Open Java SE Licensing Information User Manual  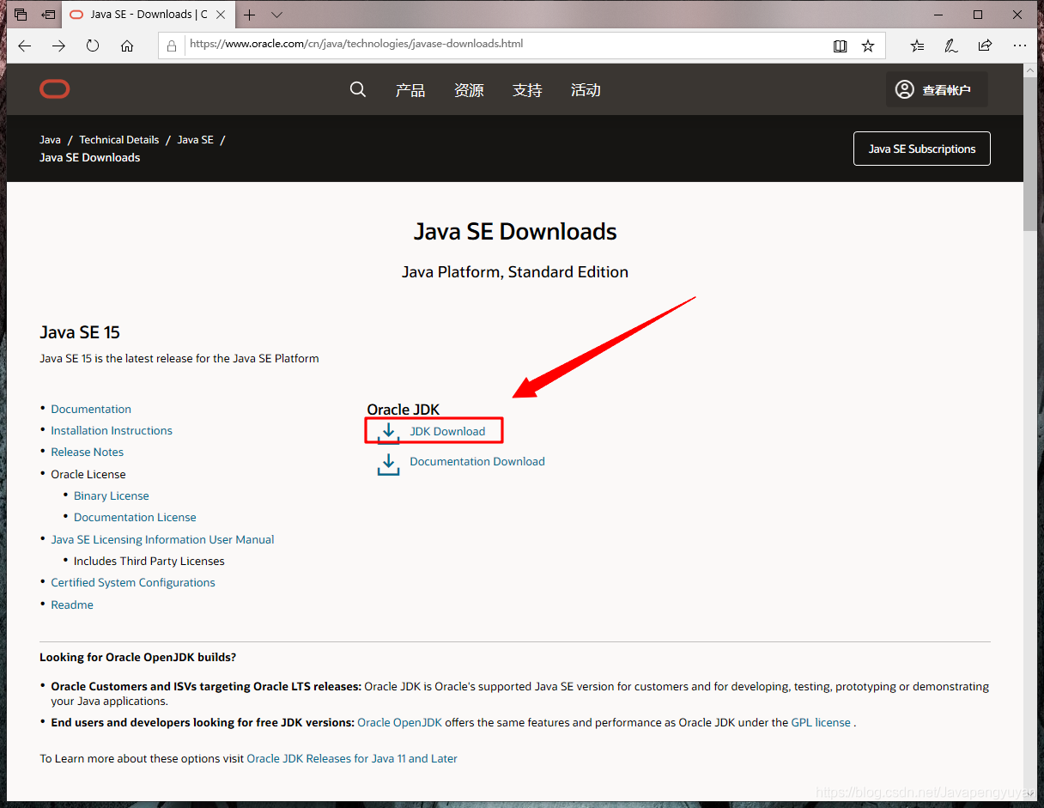tap(162, 539)
